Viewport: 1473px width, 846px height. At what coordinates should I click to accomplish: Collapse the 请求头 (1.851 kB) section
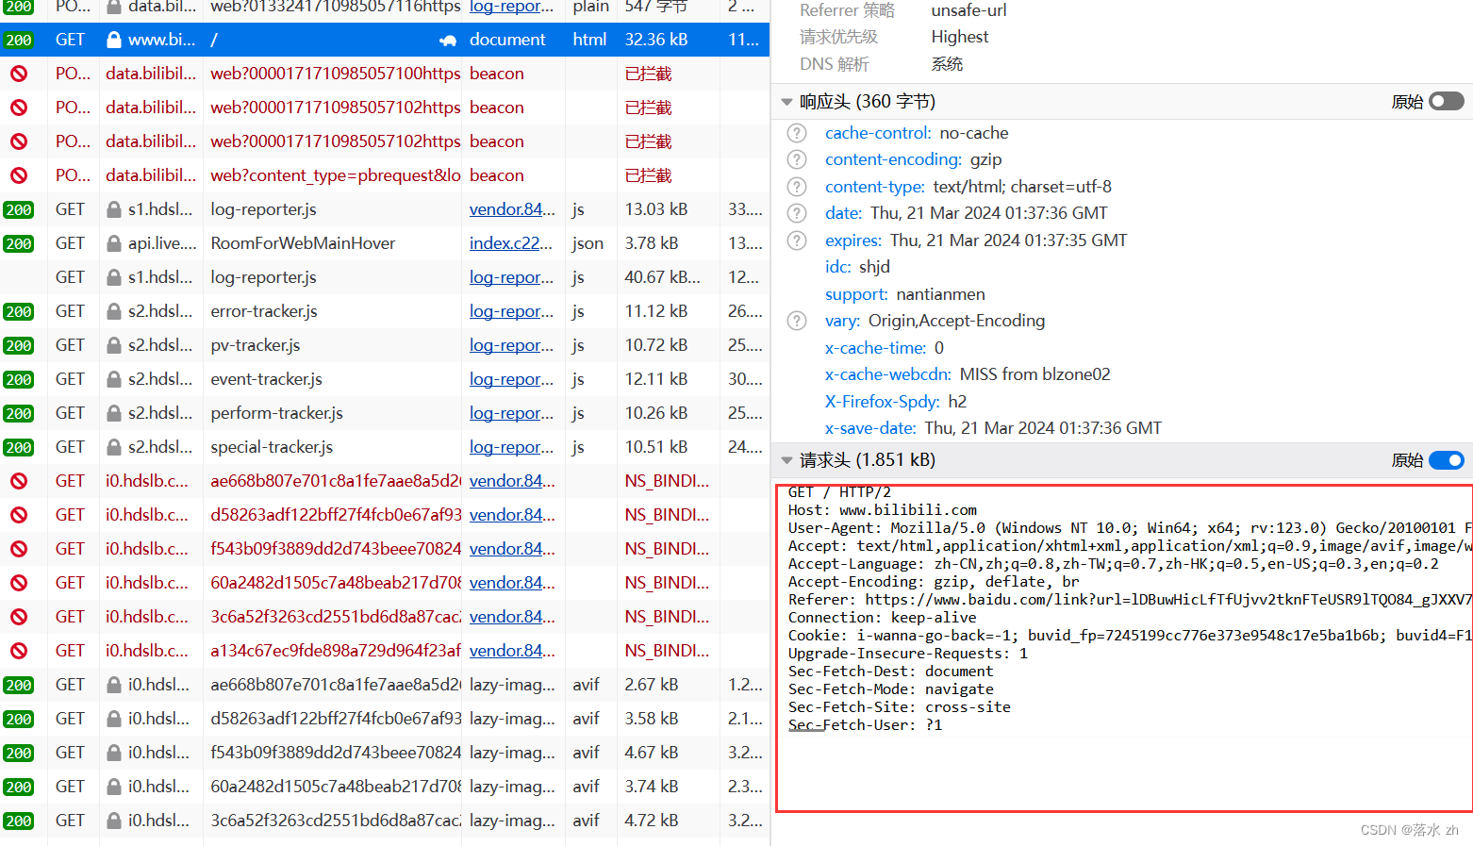point(786,460)
